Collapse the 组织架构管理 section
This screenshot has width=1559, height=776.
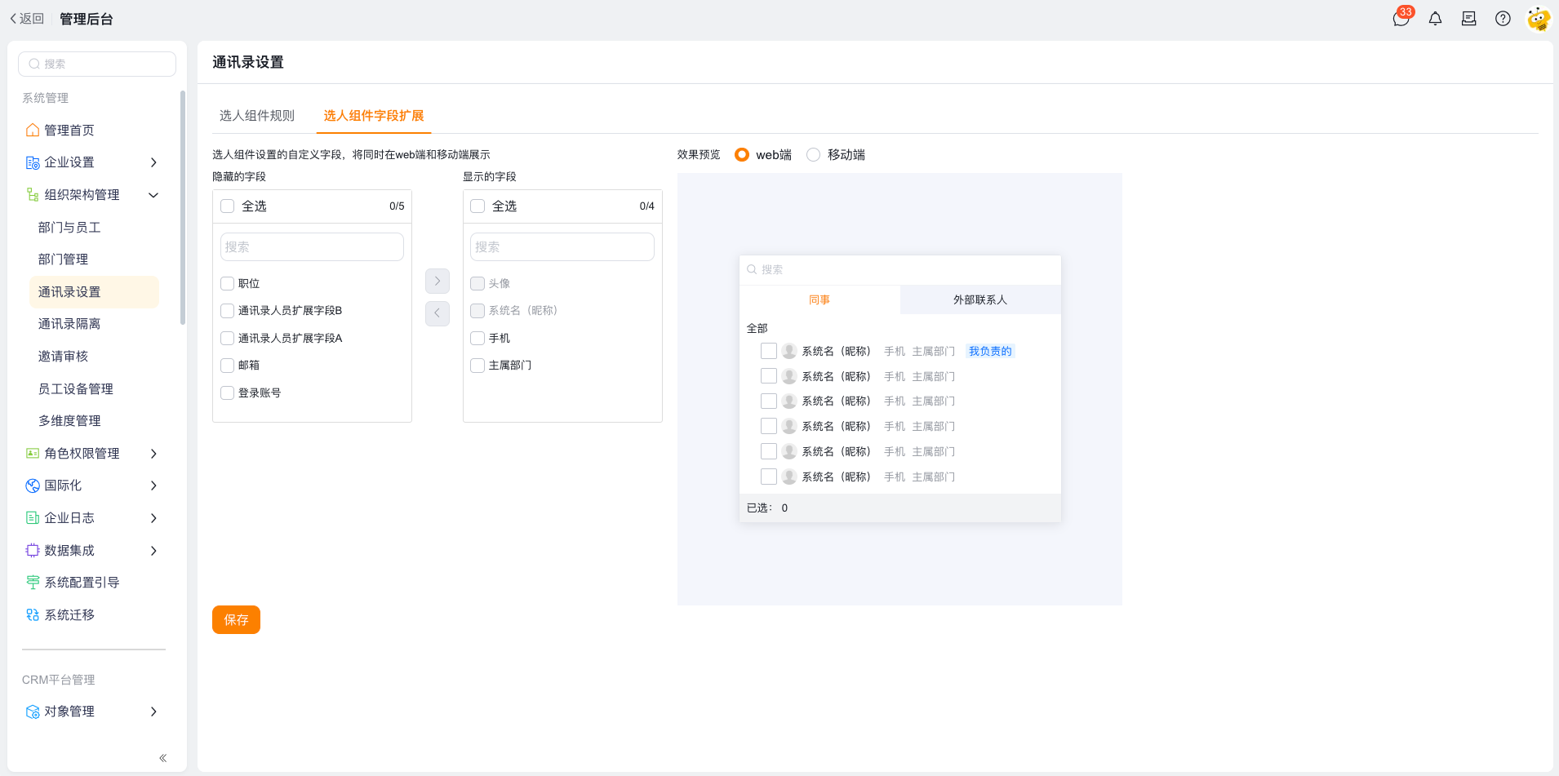point(91,195)
